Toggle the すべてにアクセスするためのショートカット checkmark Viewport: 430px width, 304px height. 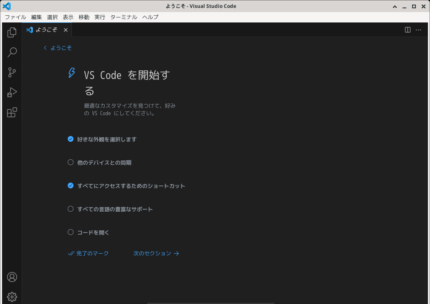tap(70, 185)
